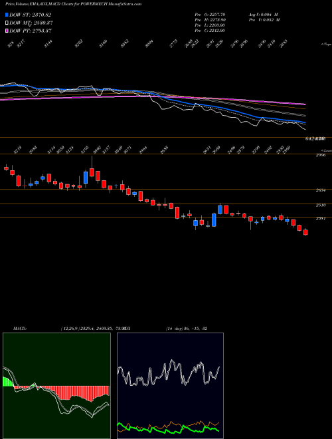
Task: Click the last red candlestick at chart end
Action: pyautogui.click(x=305, y=232)
